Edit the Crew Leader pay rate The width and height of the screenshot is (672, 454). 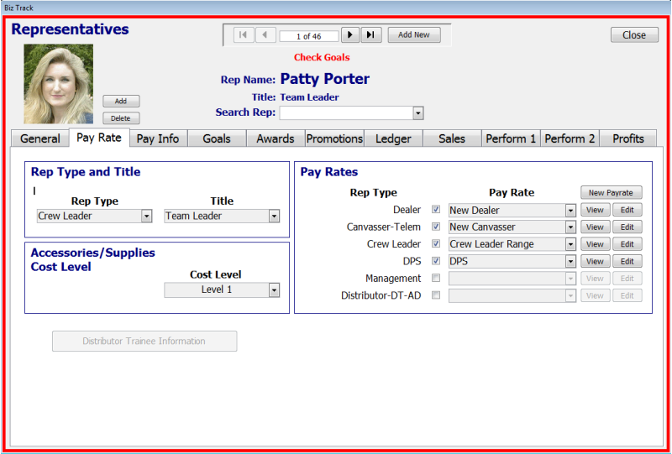coord(627,244)
